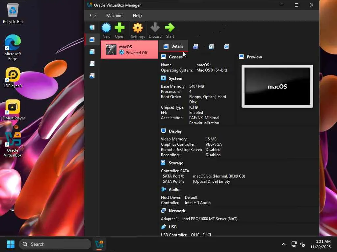Click '16 MB' video memory value
The height and width of the screenshot is (252, 337).
[211, 139]
